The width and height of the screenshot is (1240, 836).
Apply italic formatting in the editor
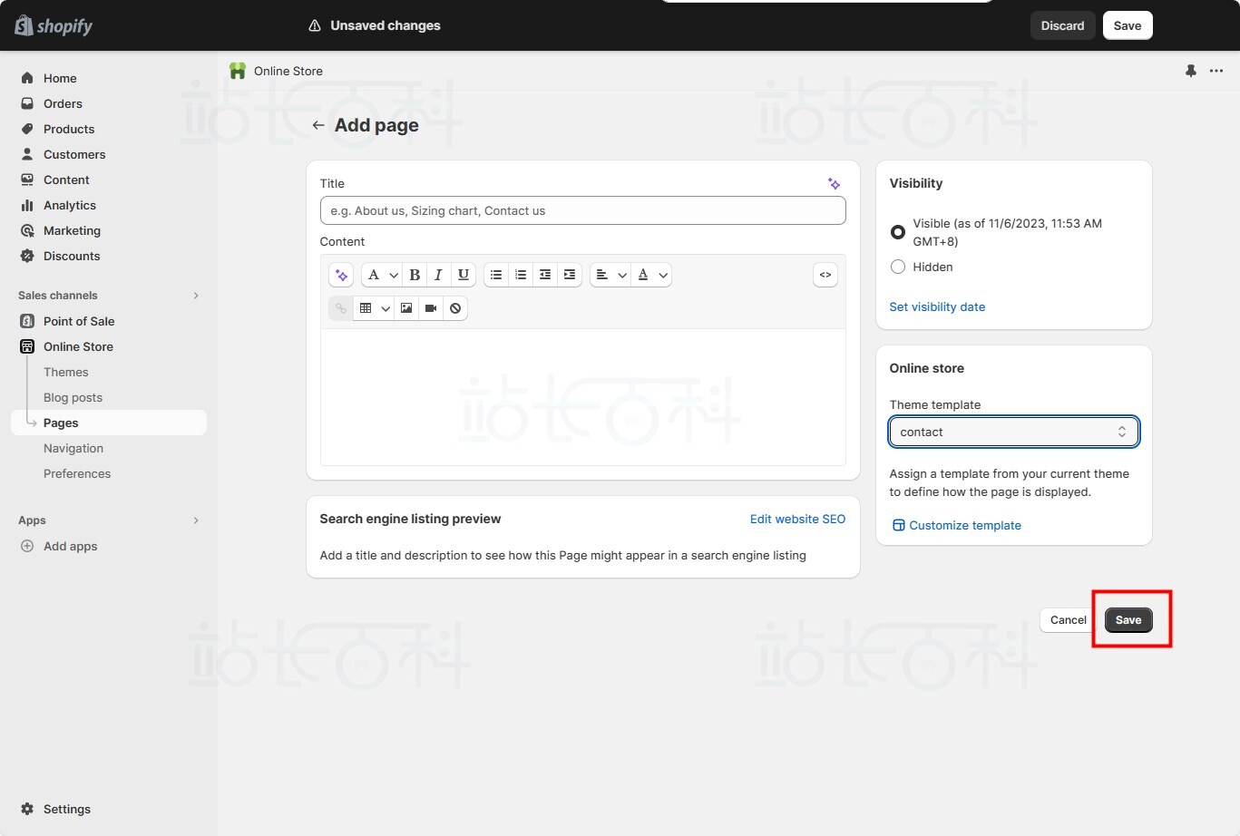[438, 275]
